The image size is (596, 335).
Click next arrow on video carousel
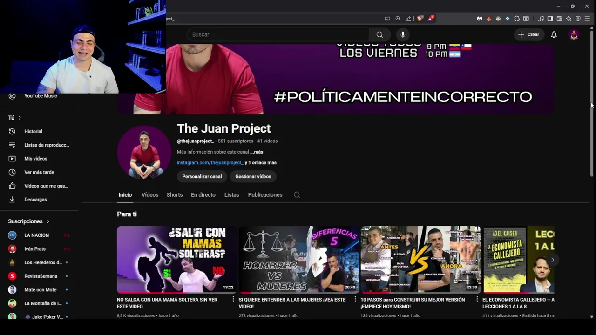552,260
